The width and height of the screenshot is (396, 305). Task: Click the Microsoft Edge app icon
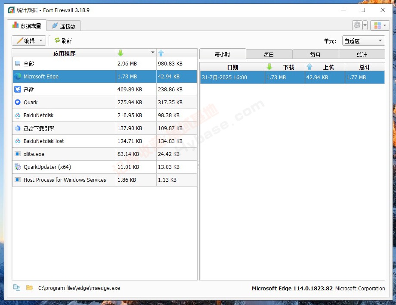[x=18, y=76]
